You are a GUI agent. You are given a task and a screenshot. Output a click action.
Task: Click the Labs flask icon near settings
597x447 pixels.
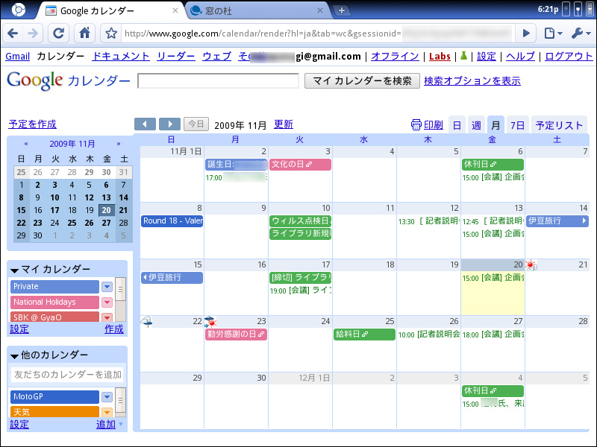point(463,56)
